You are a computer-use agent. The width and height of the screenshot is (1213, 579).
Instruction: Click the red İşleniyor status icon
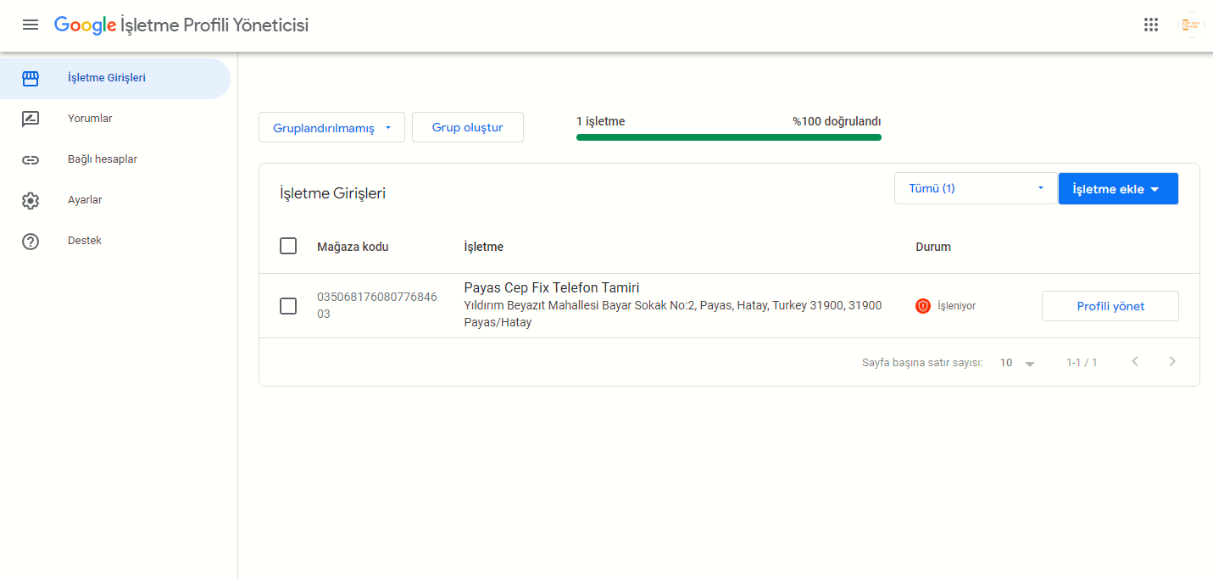pyautogui.click(x=923, y=306)
